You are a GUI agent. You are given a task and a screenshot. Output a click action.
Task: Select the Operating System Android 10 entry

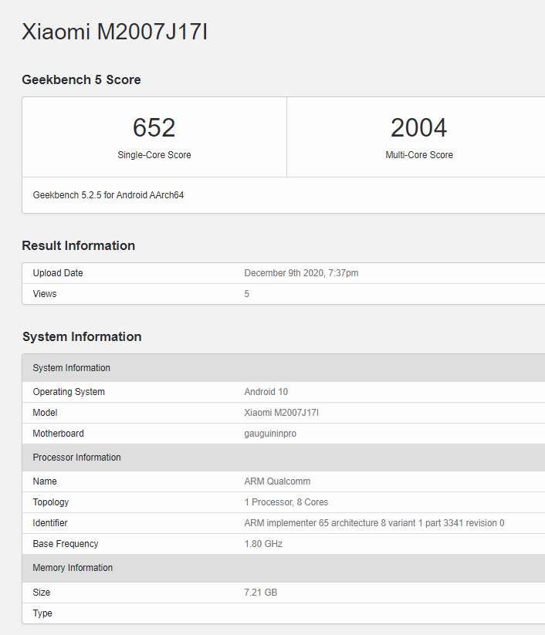point(266,391)
